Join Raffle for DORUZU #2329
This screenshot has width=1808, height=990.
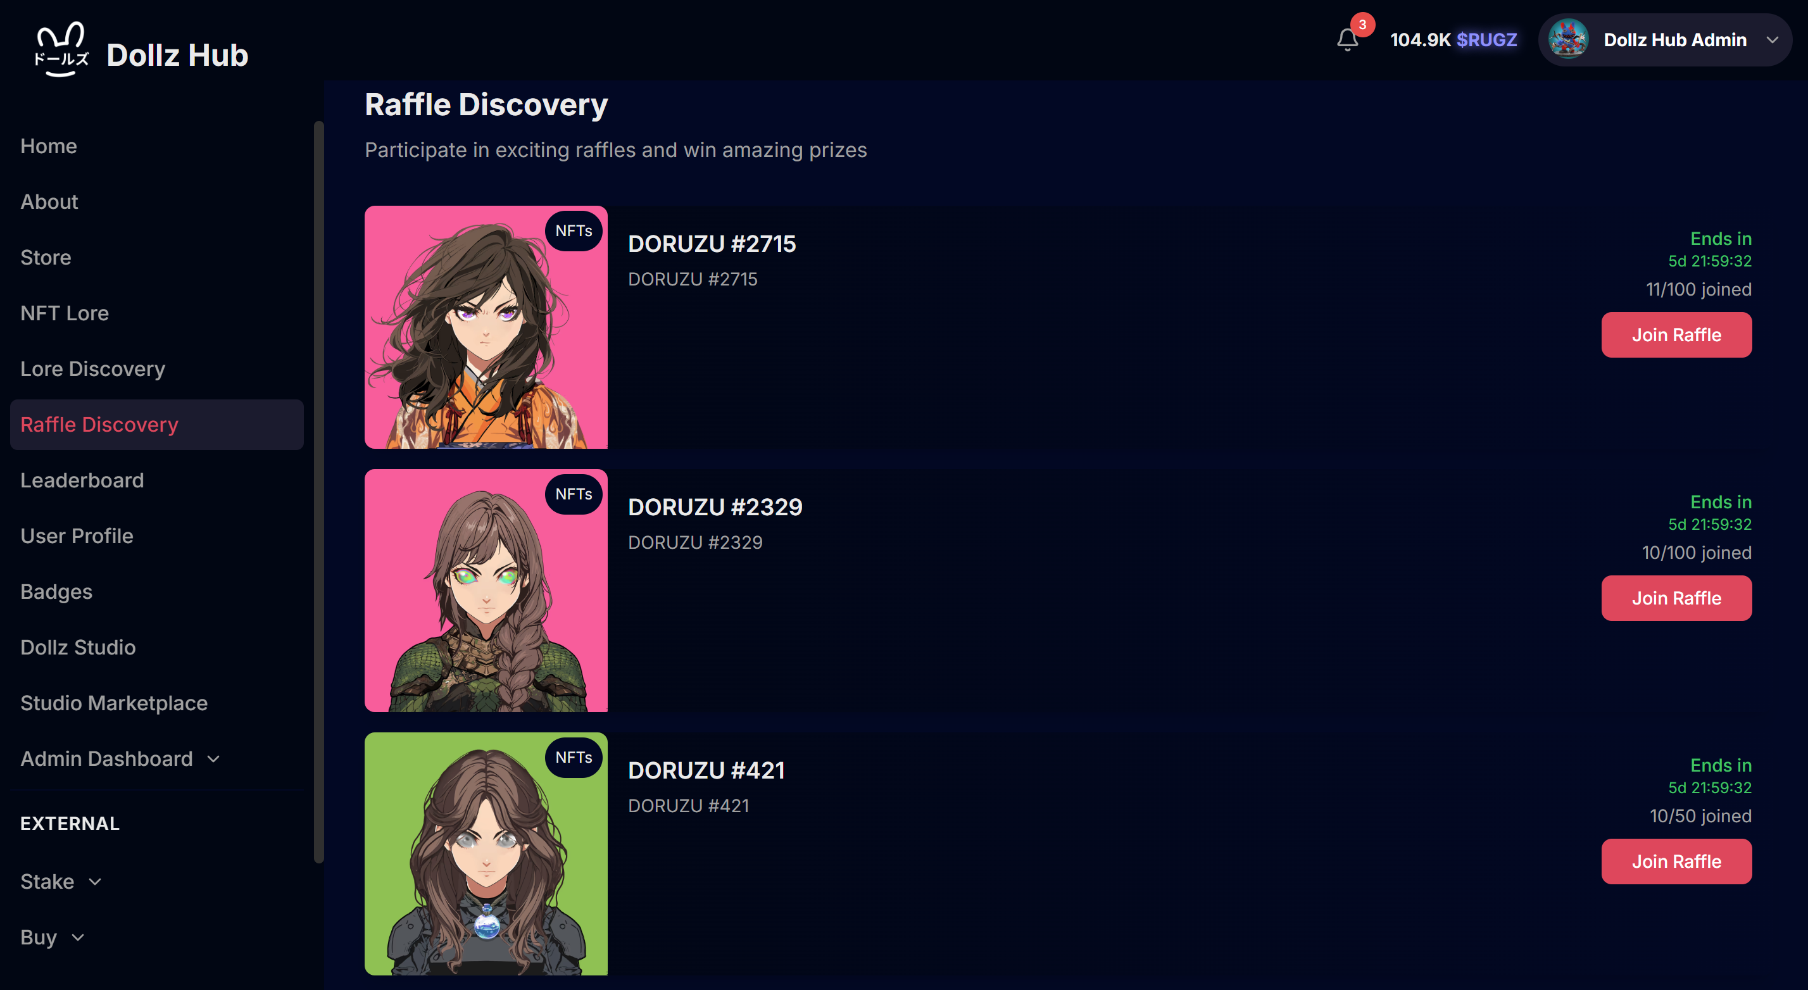(x=1675, y=598)
